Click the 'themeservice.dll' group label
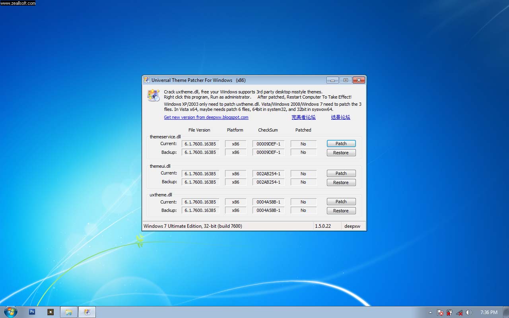 (165, 137)
